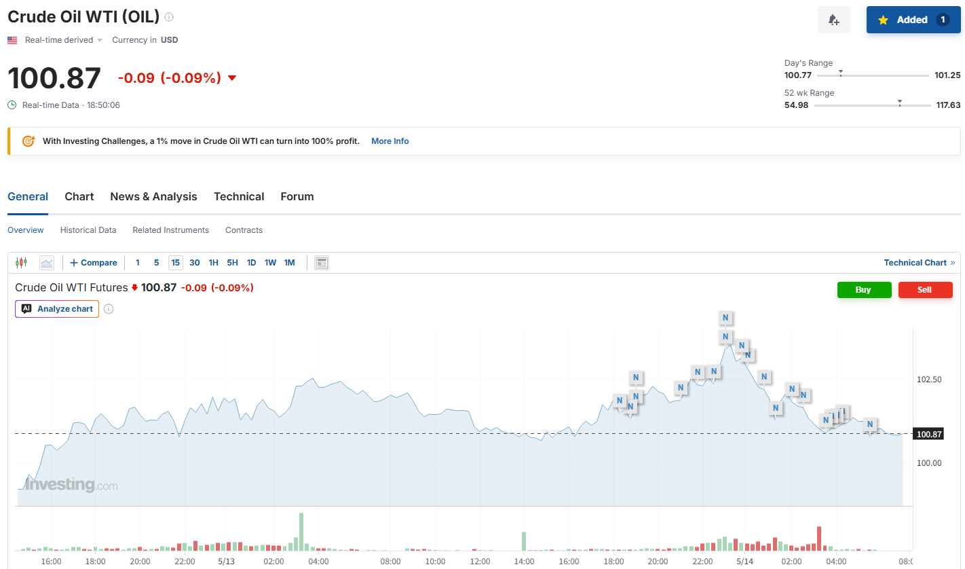
Task: Click the orange Investing Challenges target icon
Action: [29, 141]
